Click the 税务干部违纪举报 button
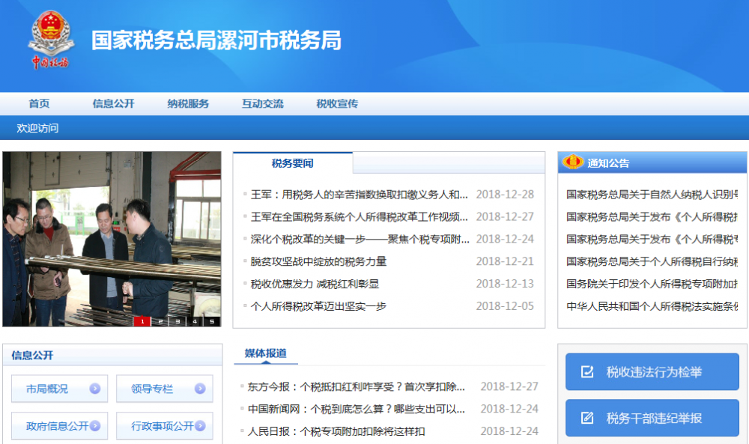Viewport: 749px width, 444px height. [x=652, y=417]
